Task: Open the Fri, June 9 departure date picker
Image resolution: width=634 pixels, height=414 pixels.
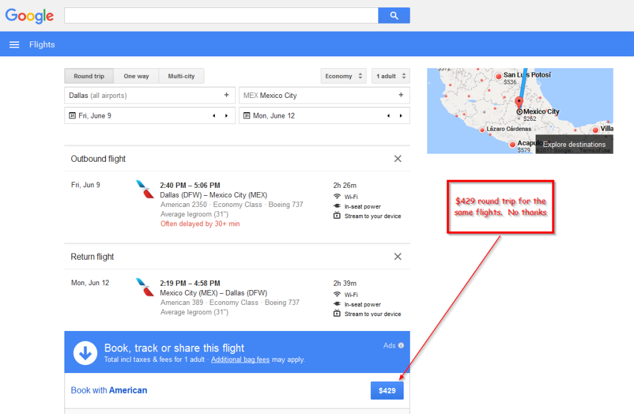Action: (150, 116)
